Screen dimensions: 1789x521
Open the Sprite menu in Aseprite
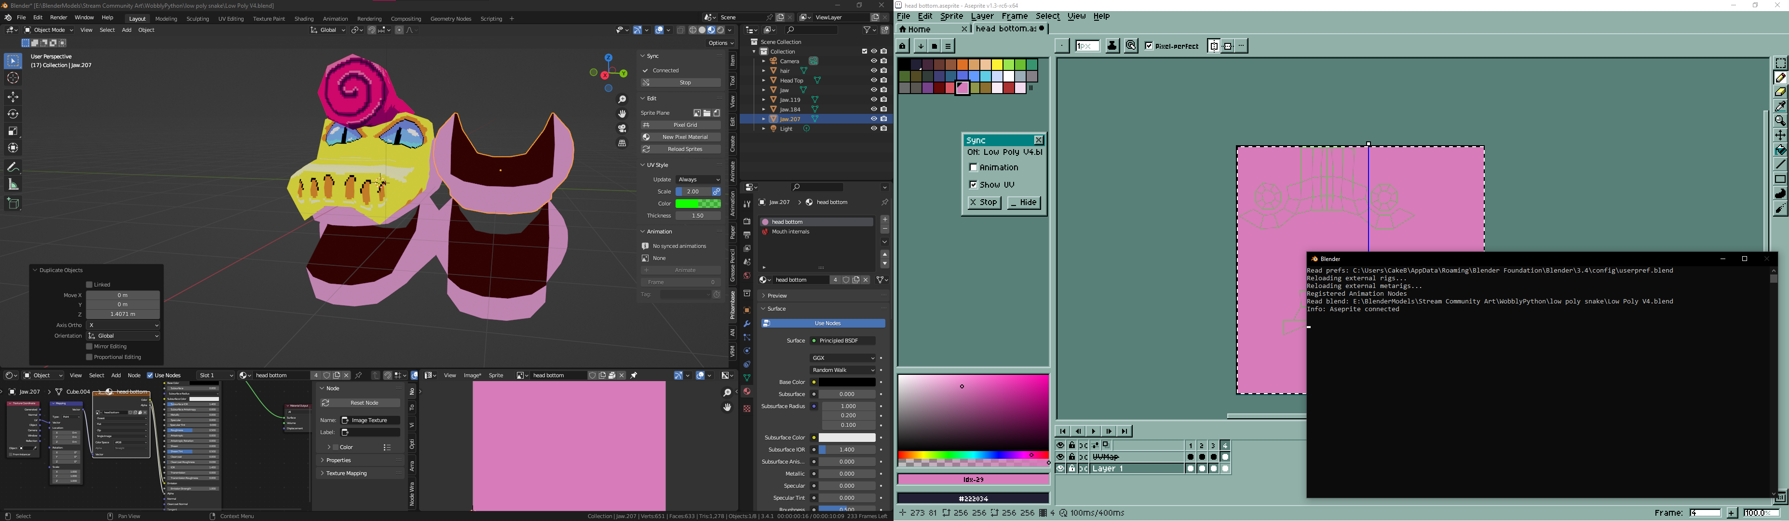[x=951, y=16]
